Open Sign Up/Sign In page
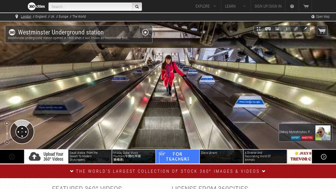This screenshot has width=336, height=189. point(268,6)
